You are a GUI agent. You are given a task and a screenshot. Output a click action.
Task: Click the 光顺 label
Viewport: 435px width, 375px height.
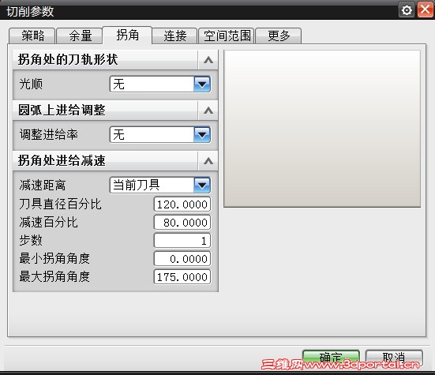click(31, 84)
